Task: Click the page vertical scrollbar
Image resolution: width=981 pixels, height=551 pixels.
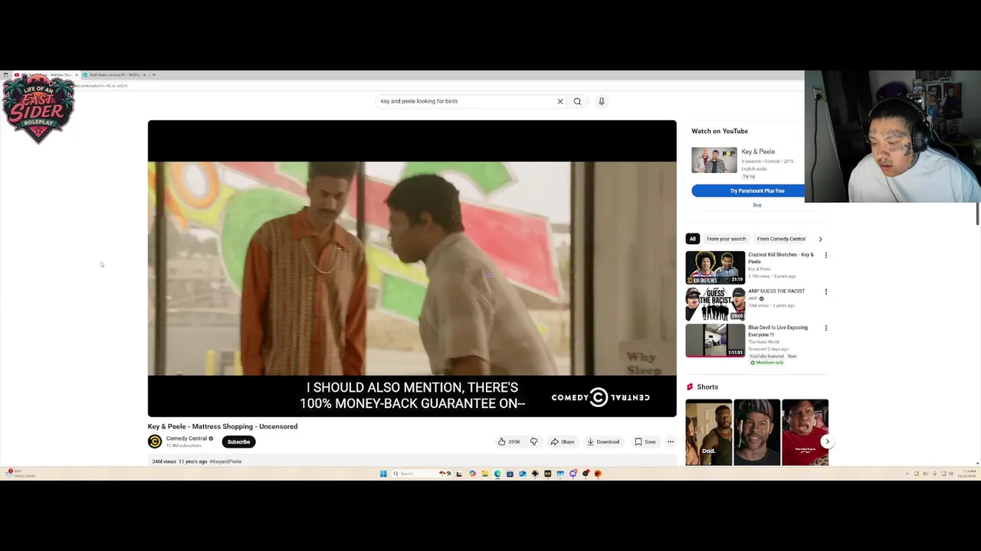Action: 978,214
